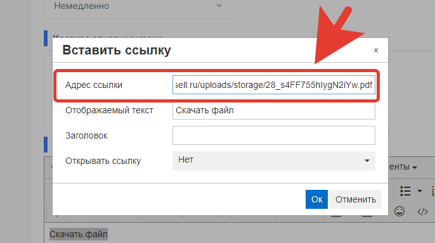Click the Открывать ссылку label
Screen dimensions: 435x243
(103, 161)
